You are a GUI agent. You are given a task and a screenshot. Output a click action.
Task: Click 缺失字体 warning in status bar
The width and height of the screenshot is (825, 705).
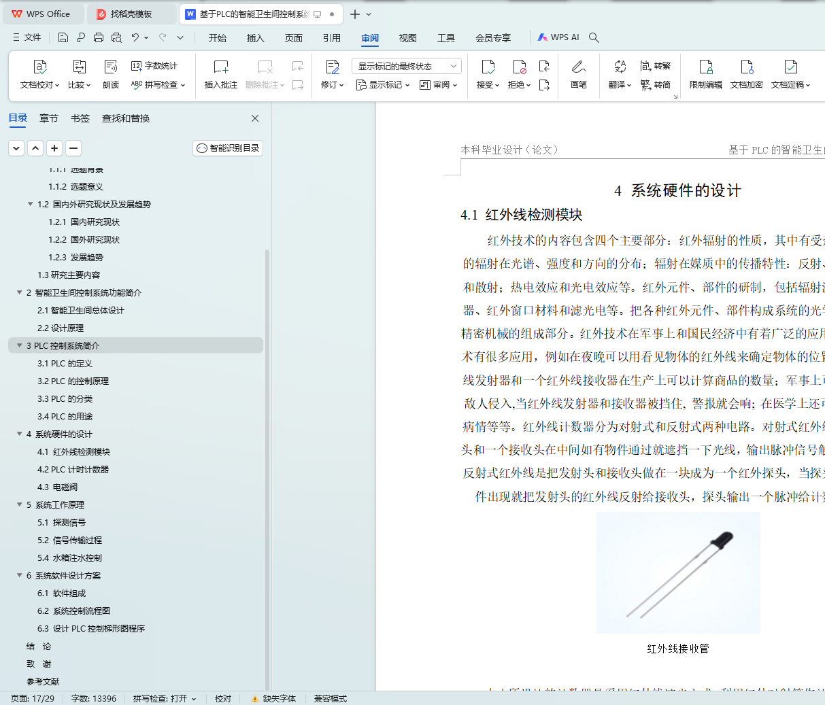[273, 699]
